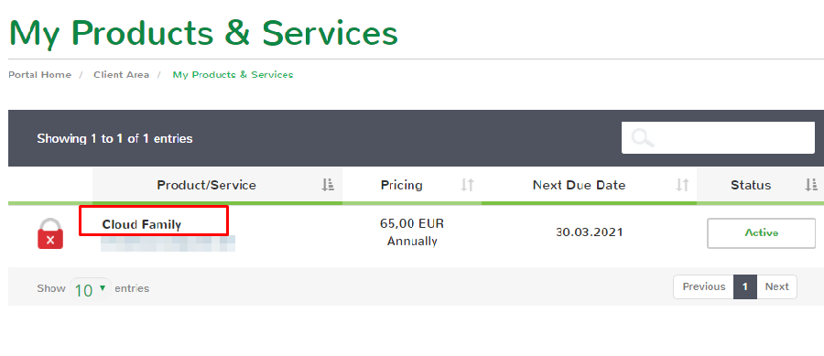
Task: Click the blurred domain text under Cloud Family
Action: pyautogui.click(x=168, y=243)
